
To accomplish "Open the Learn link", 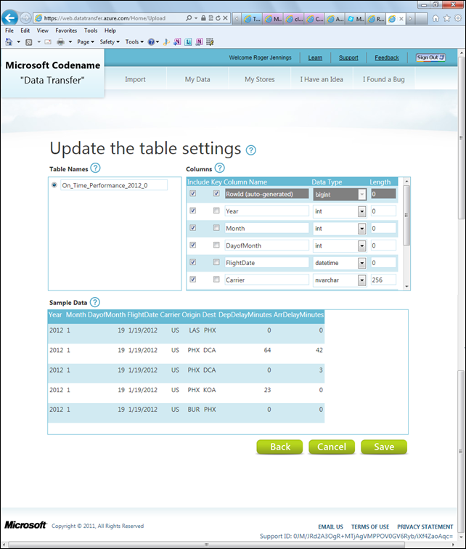I will pyautogui.click(x=315, y=58).
